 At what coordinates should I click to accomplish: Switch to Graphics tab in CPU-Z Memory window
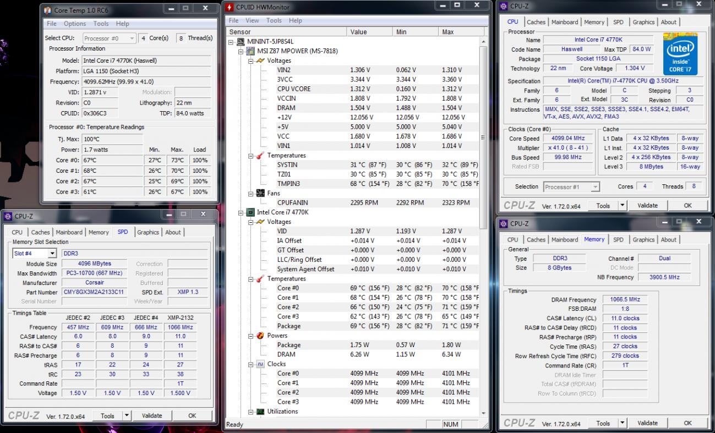tap(643, 239)
